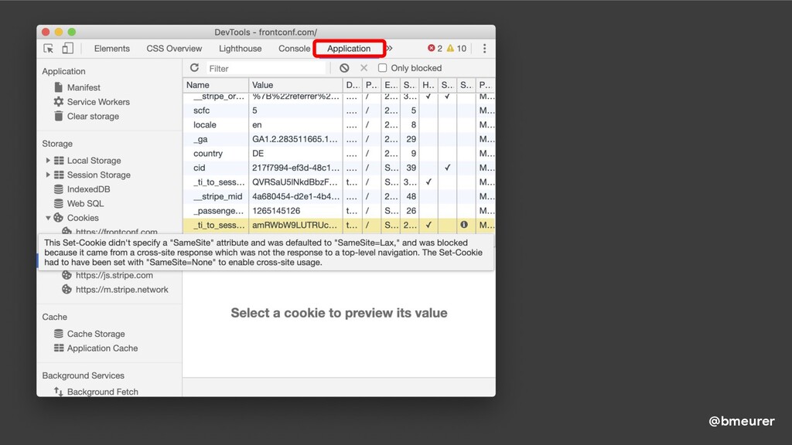Refresh the cookies table

click(194, 68)
